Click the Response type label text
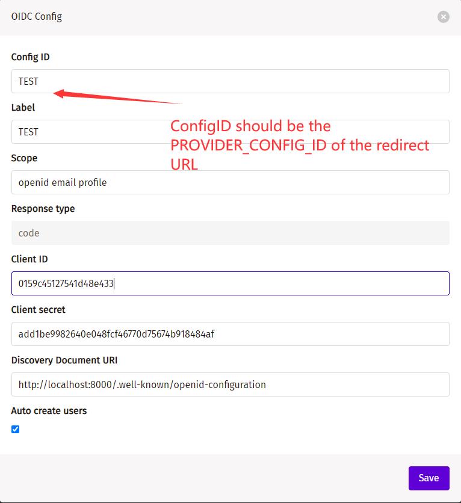The image size is (461, 503). coord(42,208)
